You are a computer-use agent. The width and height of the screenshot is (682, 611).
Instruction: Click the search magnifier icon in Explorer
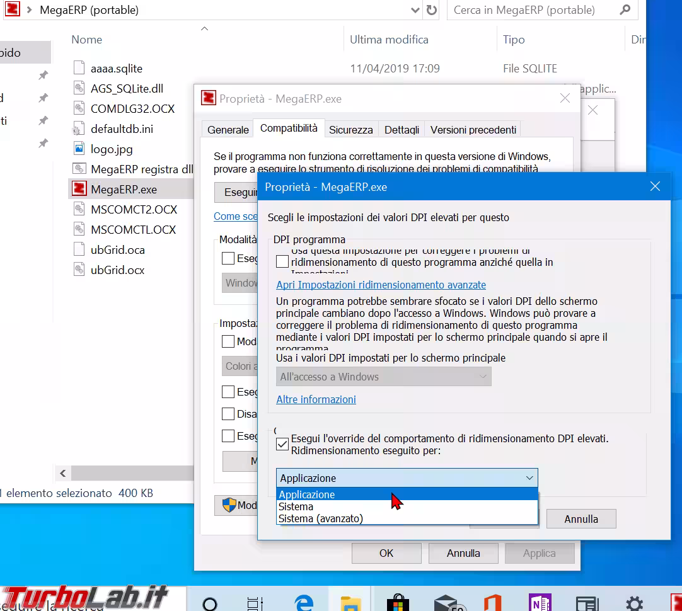point(625,9)
